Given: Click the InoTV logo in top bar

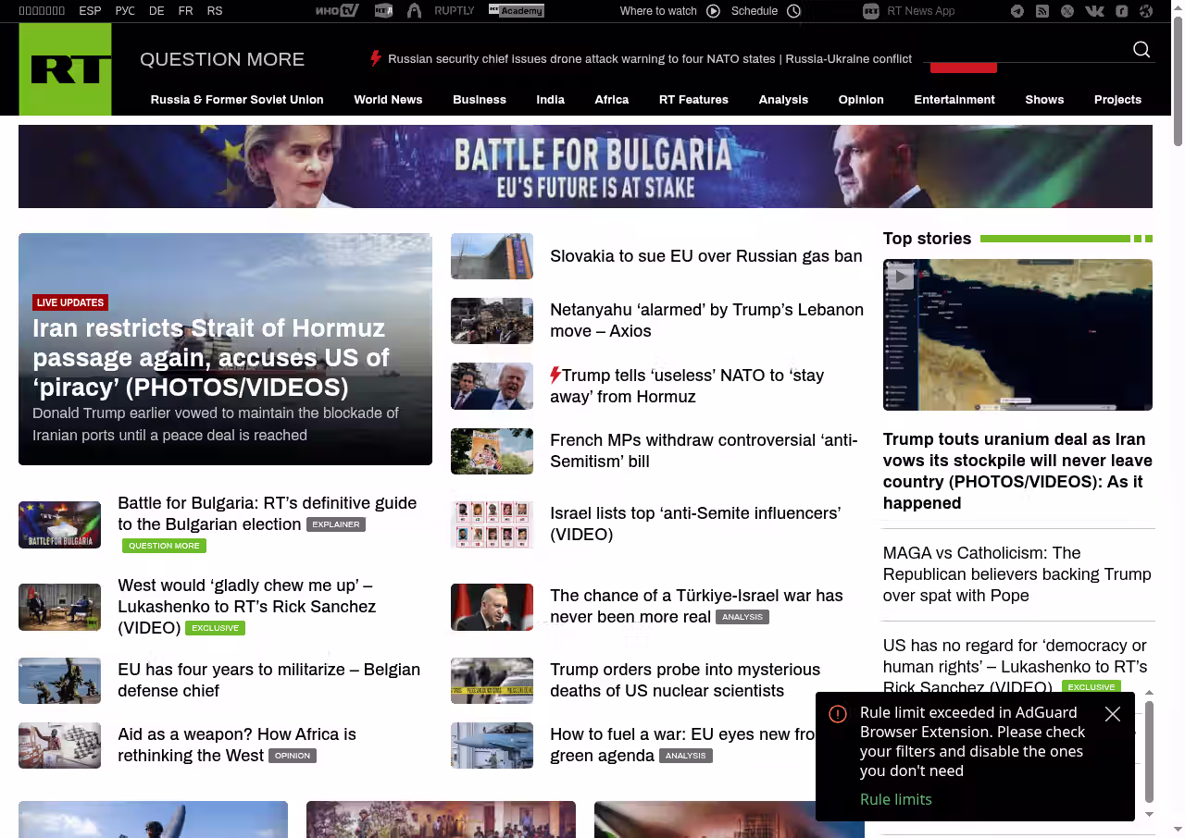Looking at the screenshot, I should (336, 11).
